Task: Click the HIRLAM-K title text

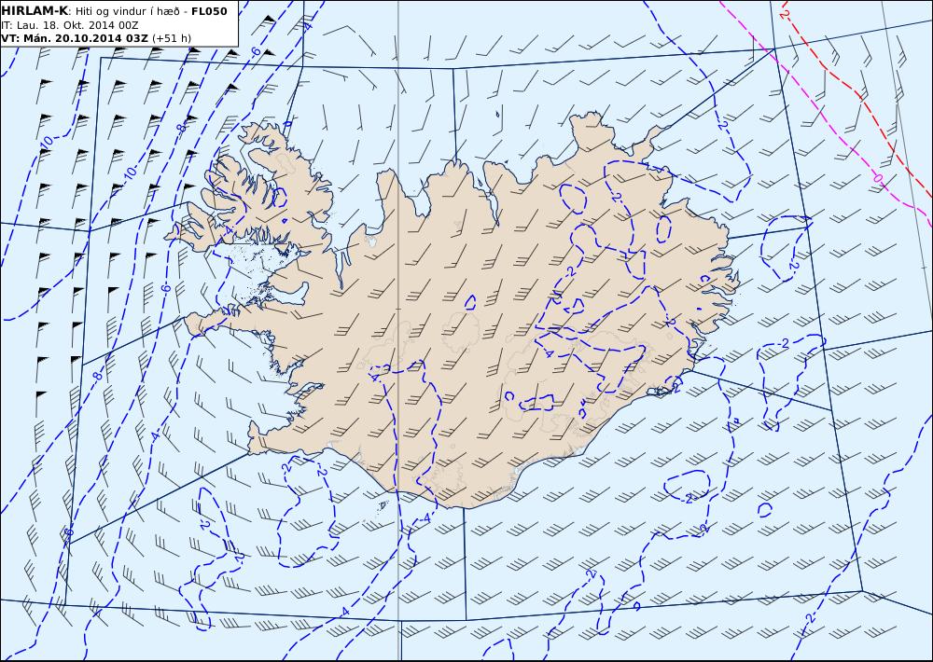Action: [35, 11]
